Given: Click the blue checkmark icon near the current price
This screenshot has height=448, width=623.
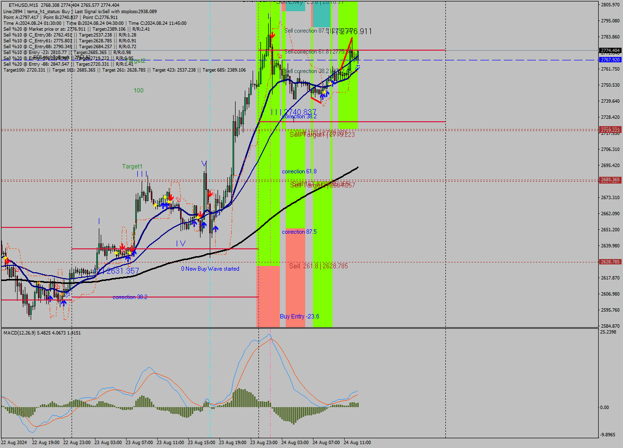Looking at the screenshot, I should [357, 67].
